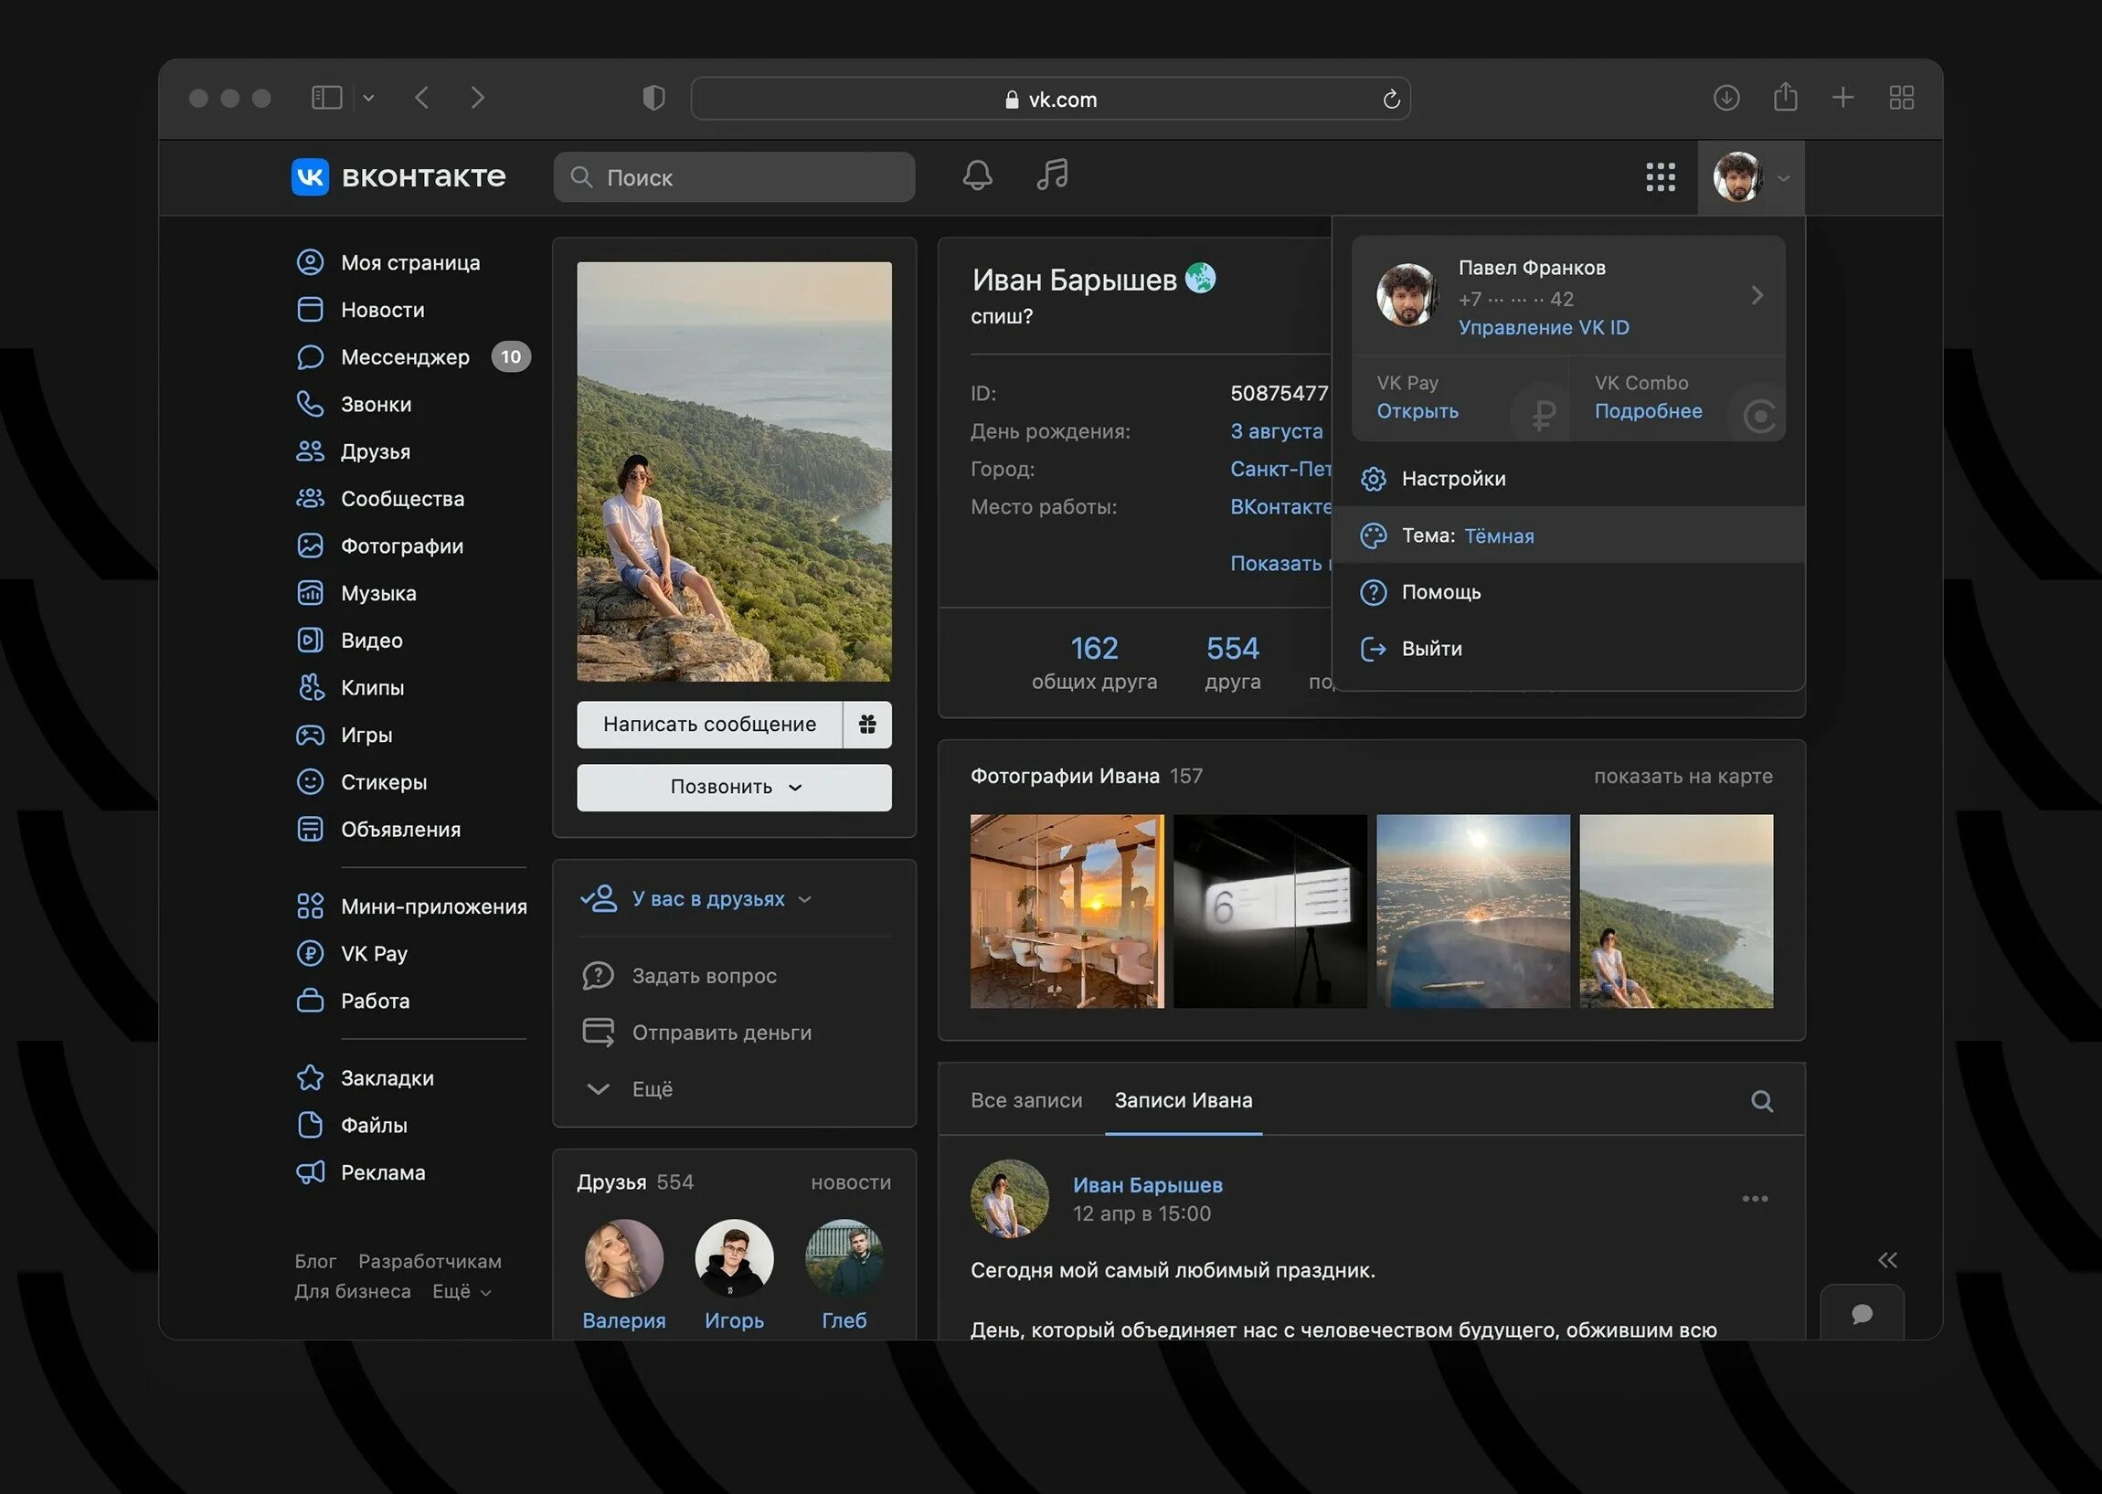The image size is (2102, 1494).
Task: Click Написать сообщение button
Action: (709, 724)
